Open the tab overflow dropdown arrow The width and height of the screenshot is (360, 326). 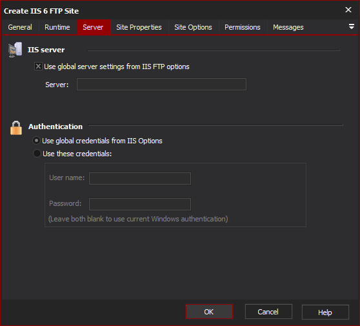351,26
